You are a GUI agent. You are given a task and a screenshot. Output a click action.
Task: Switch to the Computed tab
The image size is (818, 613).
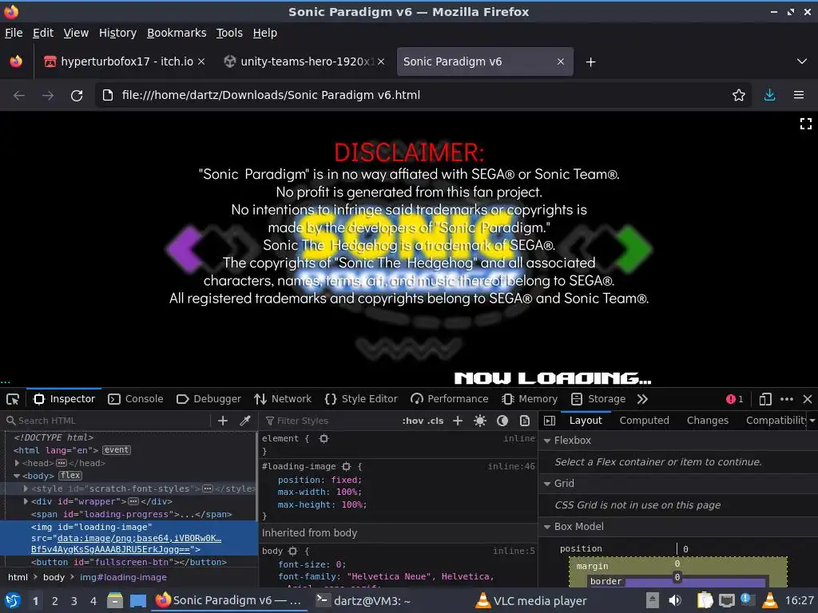click(645, 421)
